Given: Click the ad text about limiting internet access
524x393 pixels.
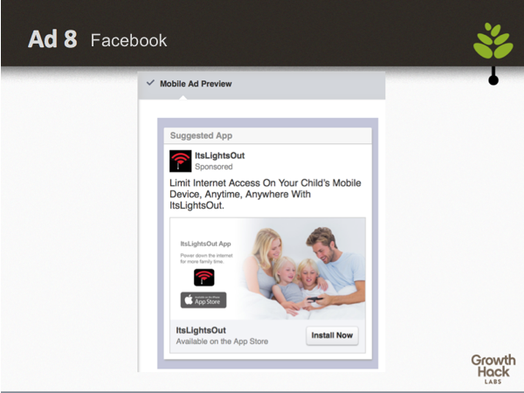Looking at the screenshot, I should tap(265, 194).
